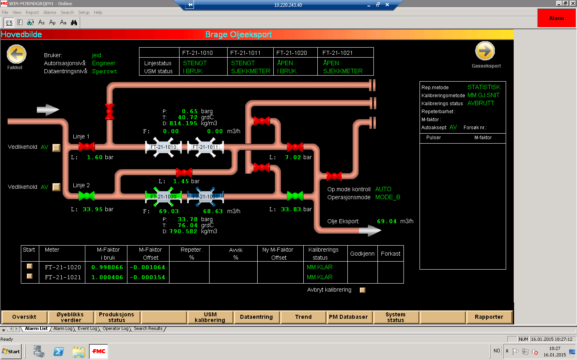
Task: Open PowerShell from the taskbar
Action: point(59,351)
